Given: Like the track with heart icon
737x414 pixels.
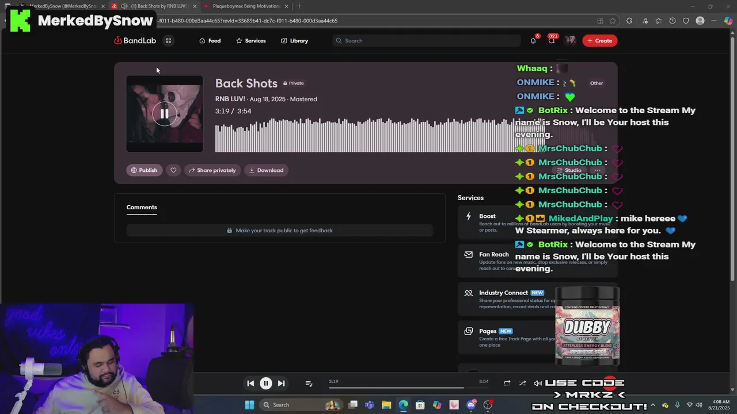Looking at the screenshot, I should coord(173,170).
